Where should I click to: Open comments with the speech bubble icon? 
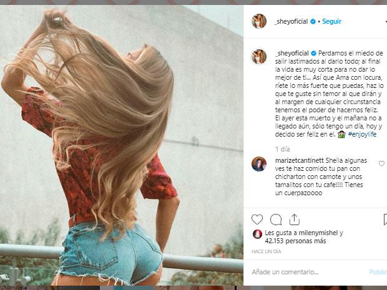click(x=276, y=220)
